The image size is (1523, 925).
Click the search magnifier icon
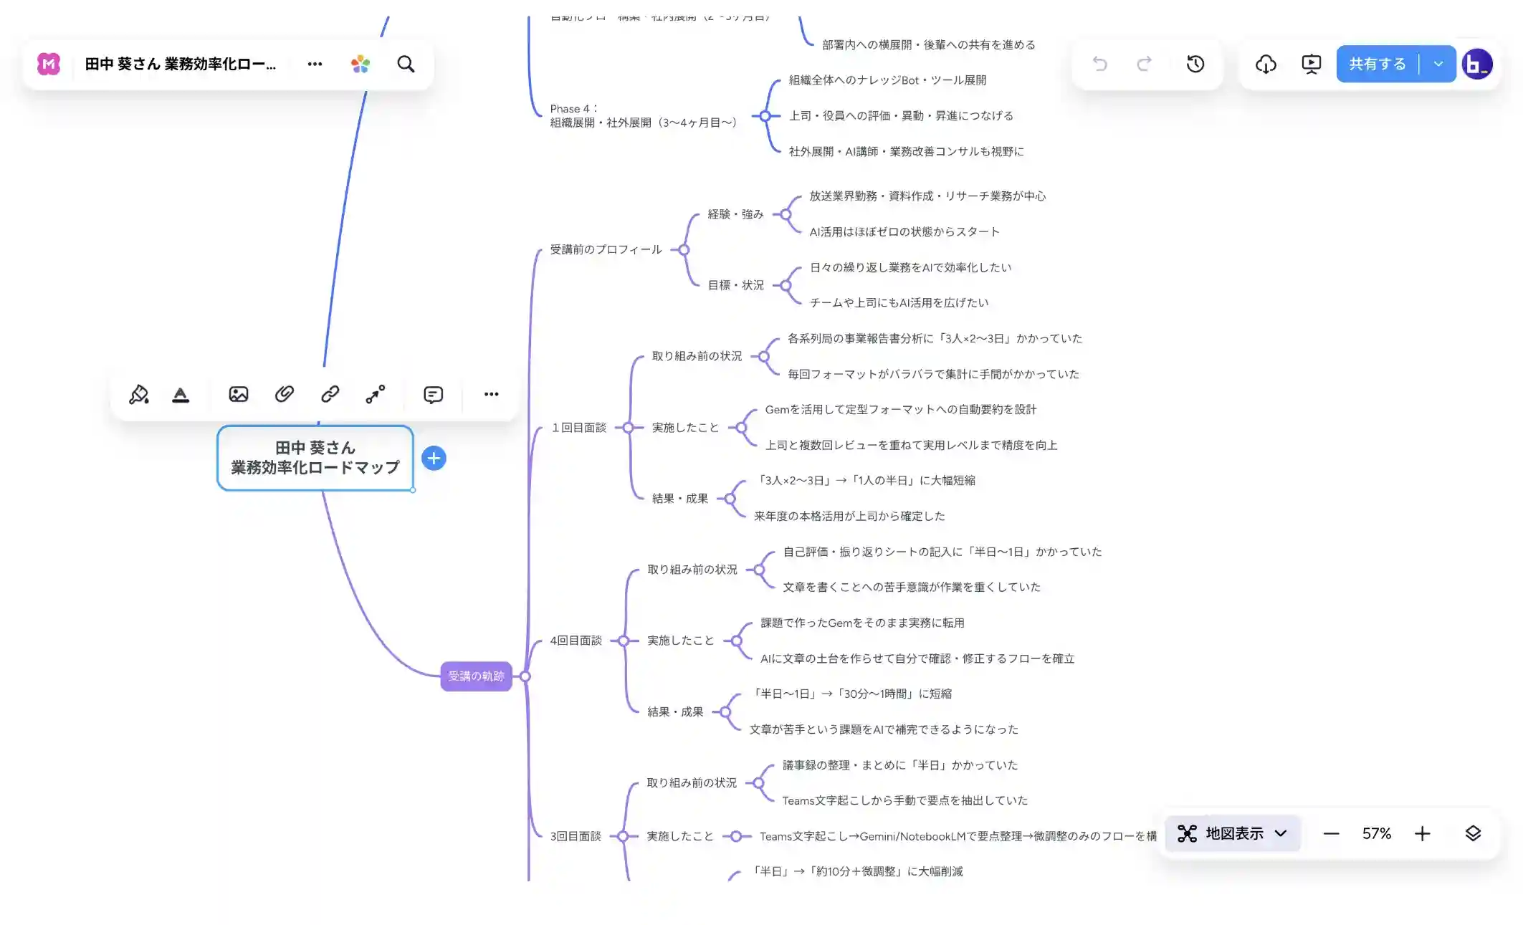[x=406, y=64]
